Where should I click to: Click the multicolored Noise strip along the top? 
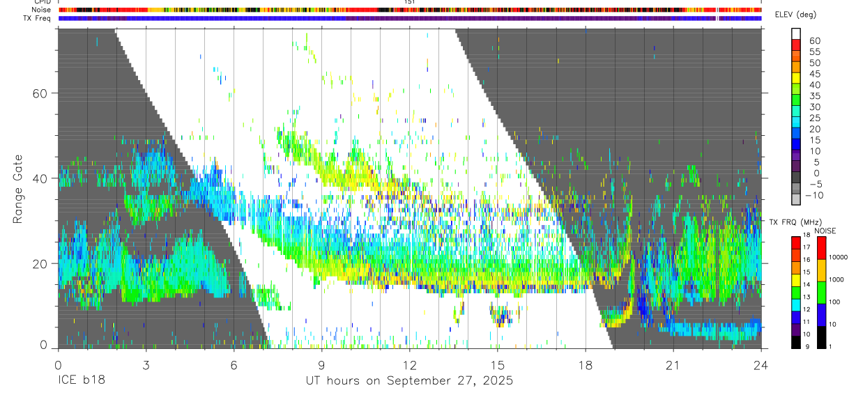pyautogui.click(x=409, y=10)
